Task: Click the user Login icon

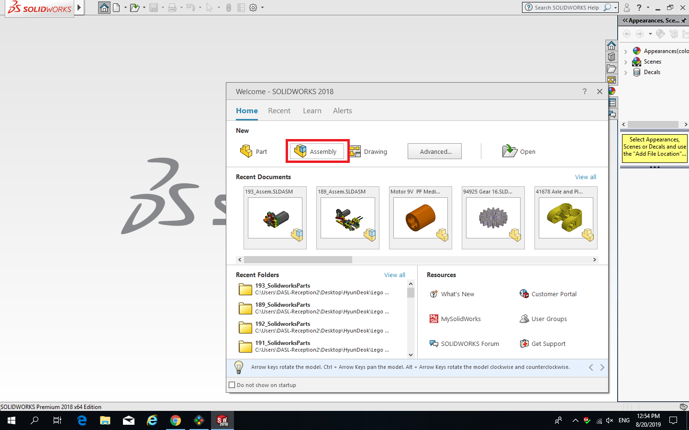Action: point(627,8)
